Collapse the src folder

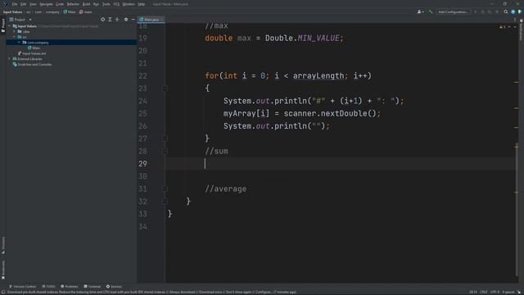coord(15,37)
